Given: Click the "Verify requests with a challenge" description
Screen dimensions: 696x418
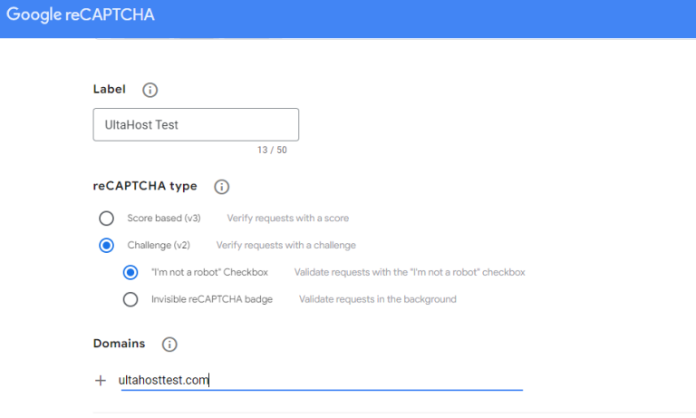Looking at the screenshot, I should 285,245.
